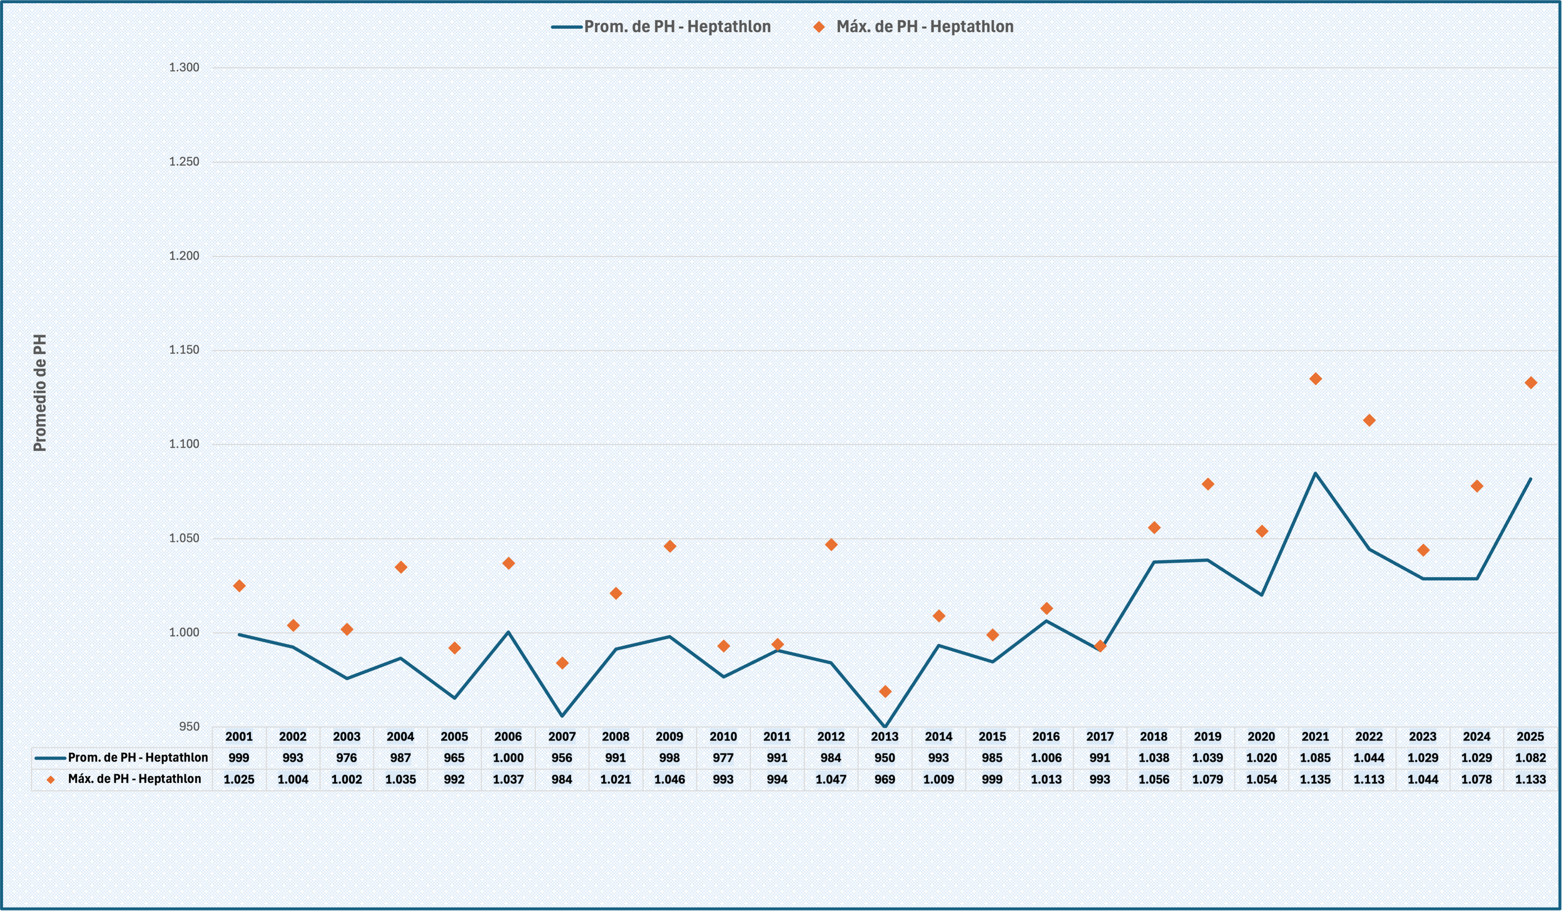Click the 2013 orange diamond data point
Screen dimensions: 1564x913
tap(885, 692)
